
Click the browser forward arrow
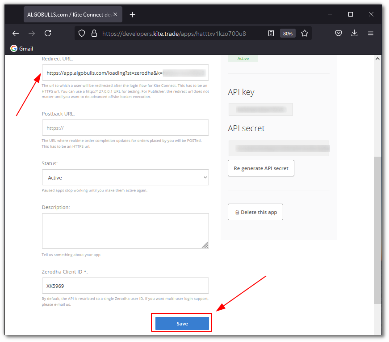[x=32, y=33]
